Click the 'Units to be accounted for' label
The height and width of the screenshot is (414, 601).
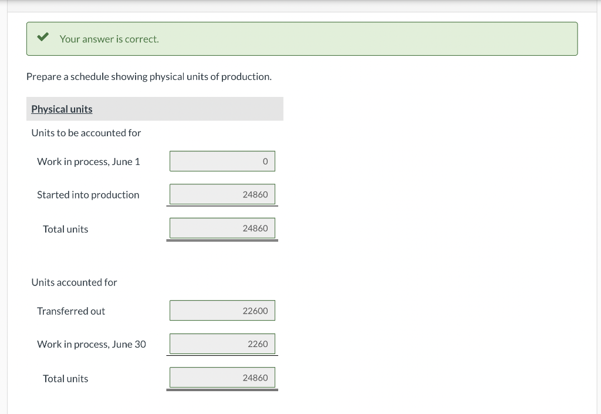[86, 133]
